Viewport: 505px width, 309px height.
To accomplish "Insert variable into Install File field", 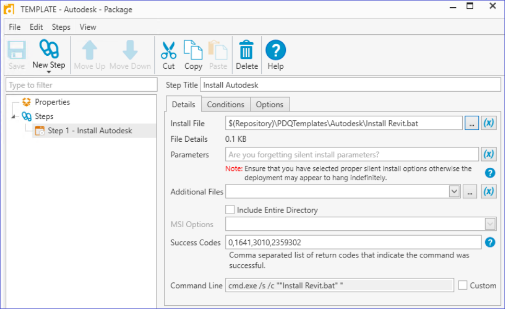I will click(x=489, y=123).
